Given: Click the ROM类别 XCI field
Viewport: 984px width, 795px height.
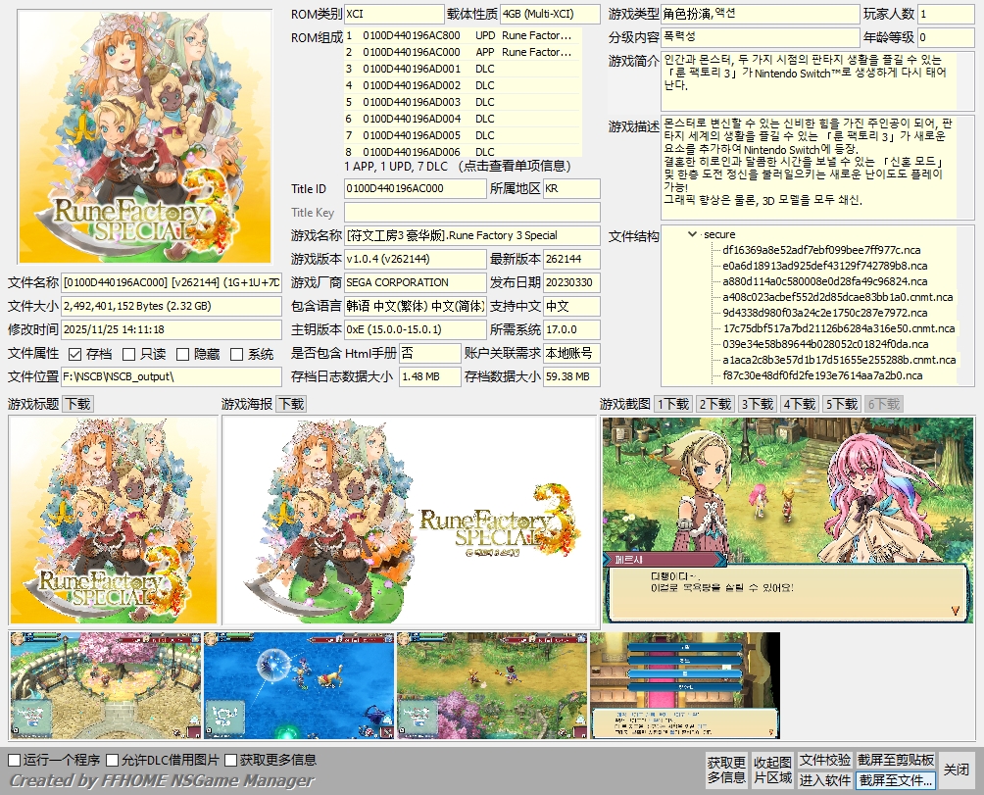Looking at the screenshot, I should 394,14.
